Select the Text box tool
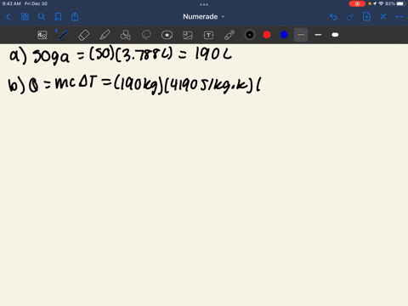Screen dimensions: 408x306 click(208, 35)
